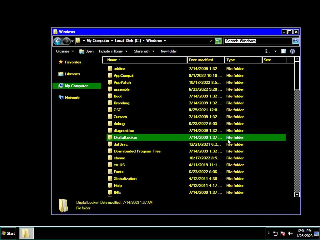Select Libraries in navigation pane
The image size is (320, 240).
click(x=69, y=74)
